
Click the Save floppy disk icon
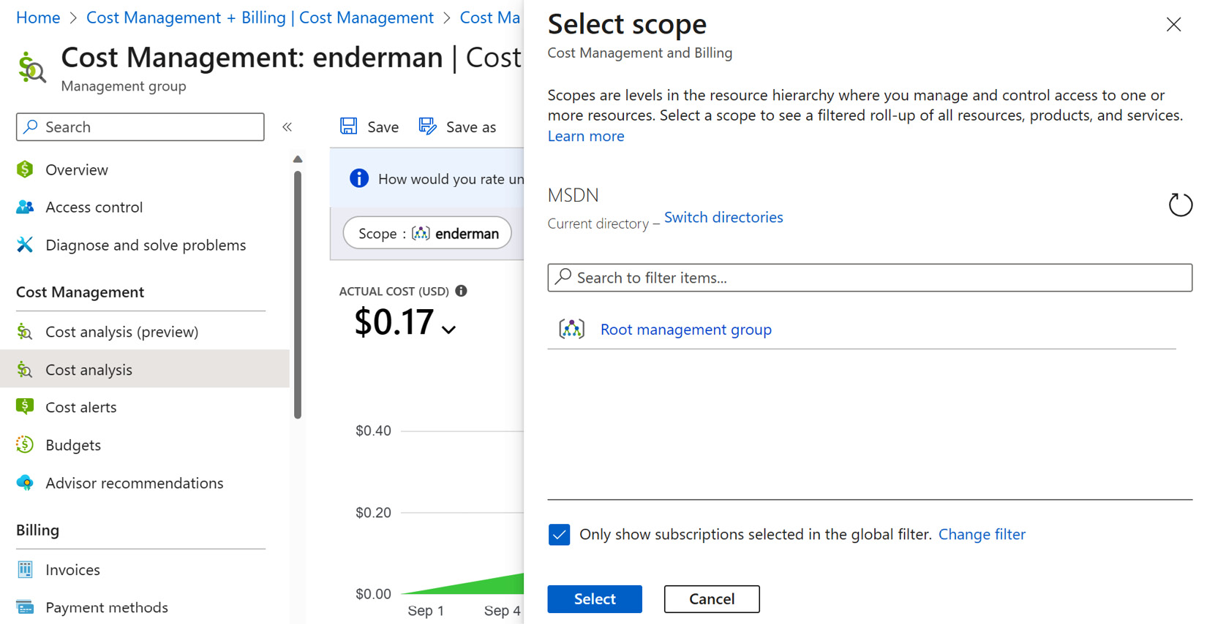[349, 126]
